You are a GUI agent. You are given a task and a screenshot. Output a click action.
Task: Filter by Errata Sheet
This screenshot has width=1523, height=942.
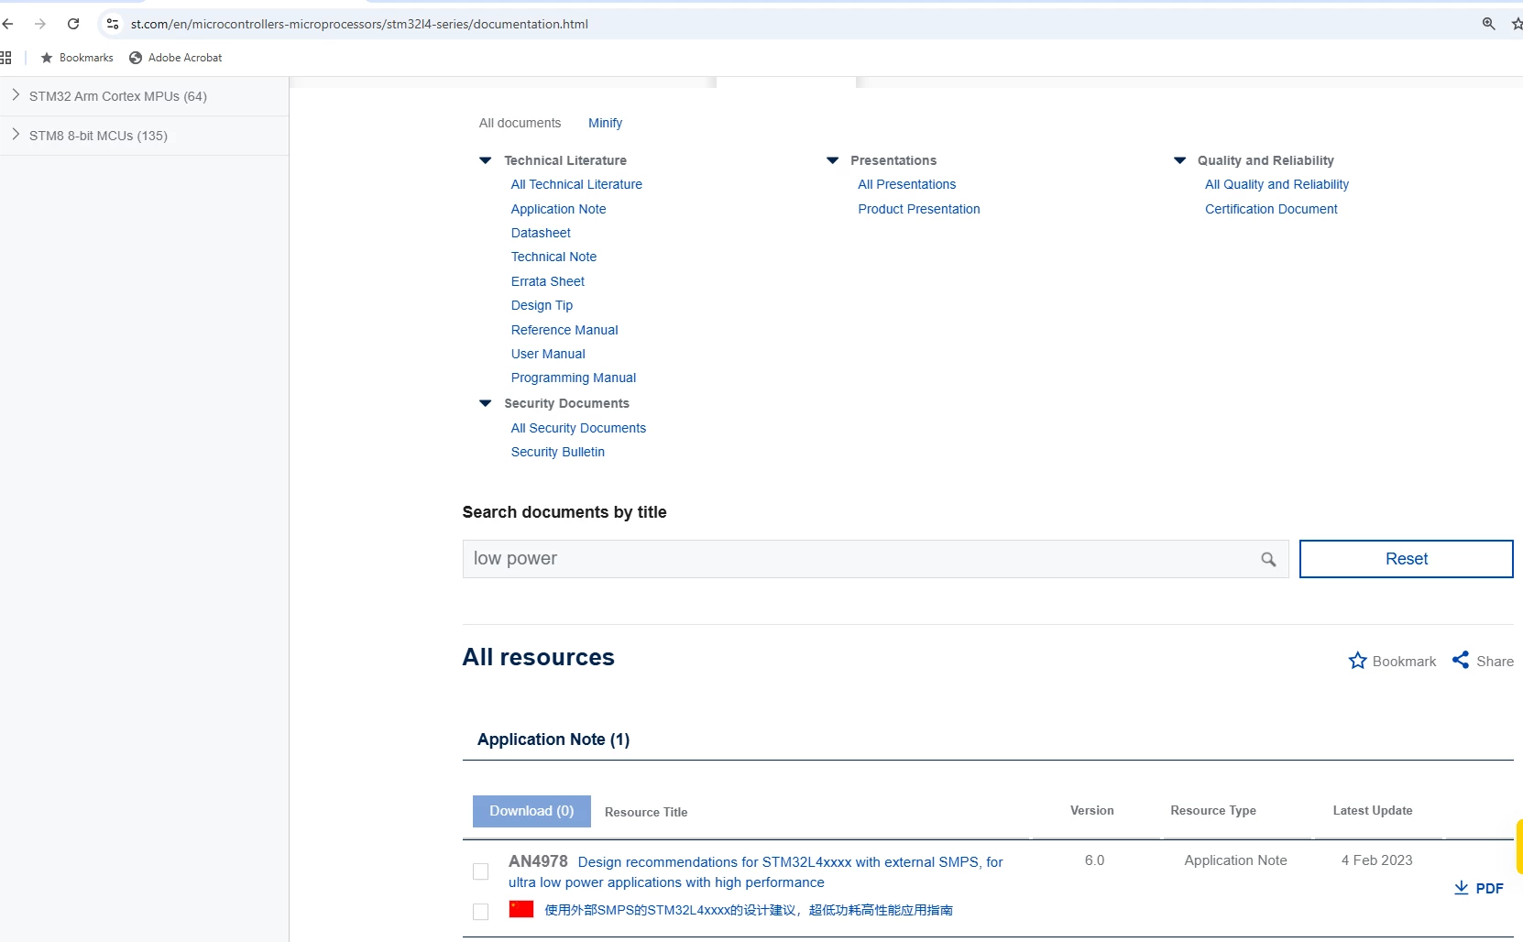click(x=547, y=281)
